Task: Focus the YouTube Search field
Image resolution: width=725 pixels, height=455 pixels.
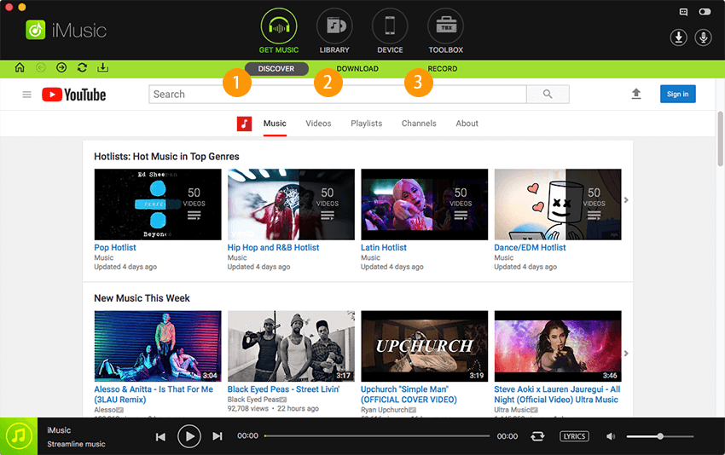Action: point(338,95)
